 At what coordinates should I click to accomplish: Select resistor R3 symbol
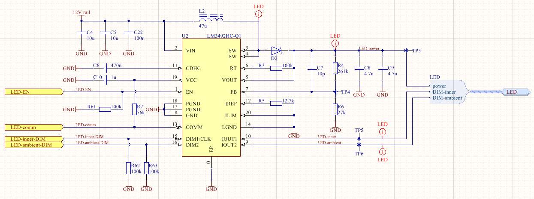(x=276, y=68)
